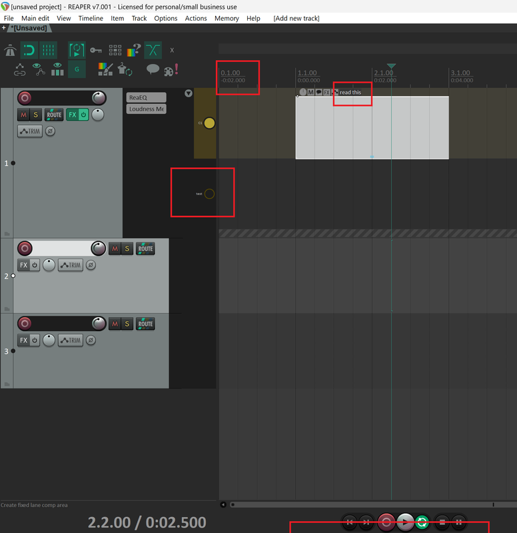Open FX chain of track 3
The width and height of the screenshot is (517, 533).
click(23, 340)
